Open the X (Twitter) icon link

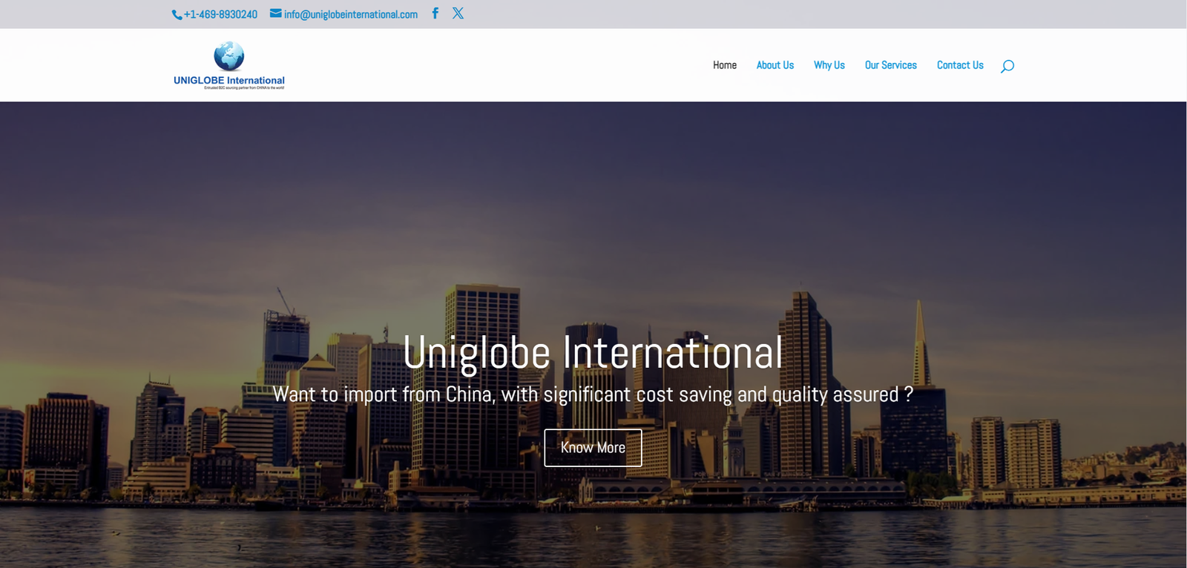[458, 13]
